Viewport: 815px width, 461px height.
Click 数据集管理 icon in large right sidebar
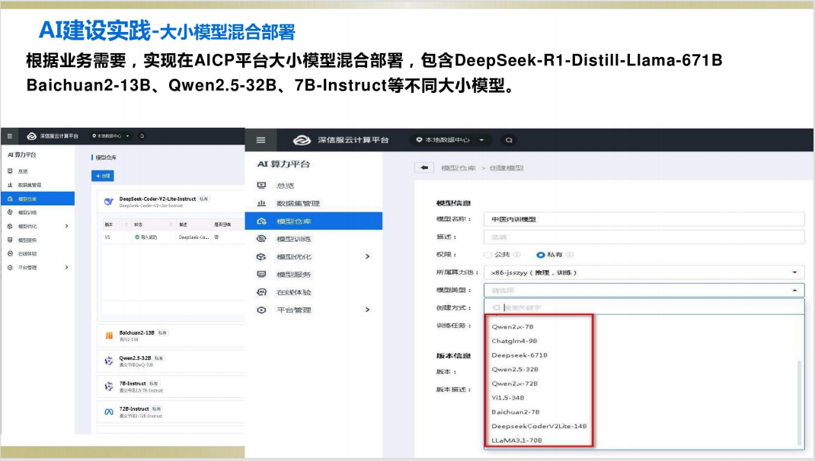[x=261, y=204]
